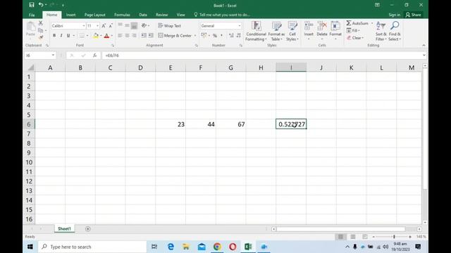This screenshot has height=253, width=451.
Task: Decrease the cell indent
Action: click(x=144, y=35)
